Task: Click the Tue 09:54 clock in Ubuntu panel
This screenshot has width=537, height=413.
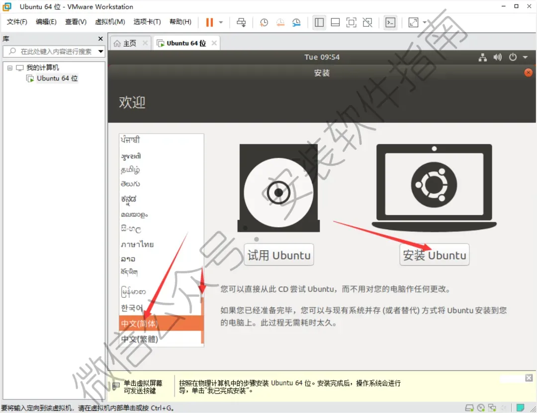Action: (x=322, y=57)
